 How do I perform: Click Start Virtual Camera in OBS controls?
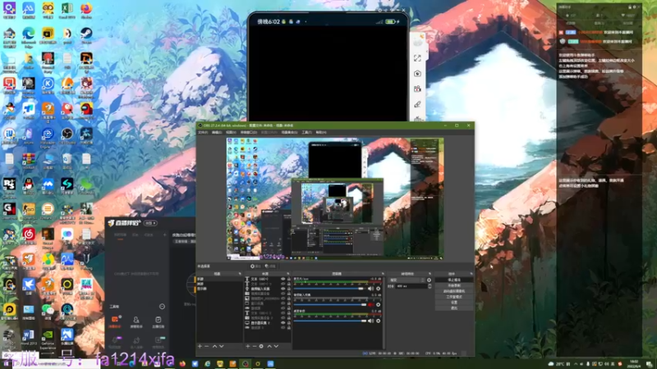tap(454, 291)
